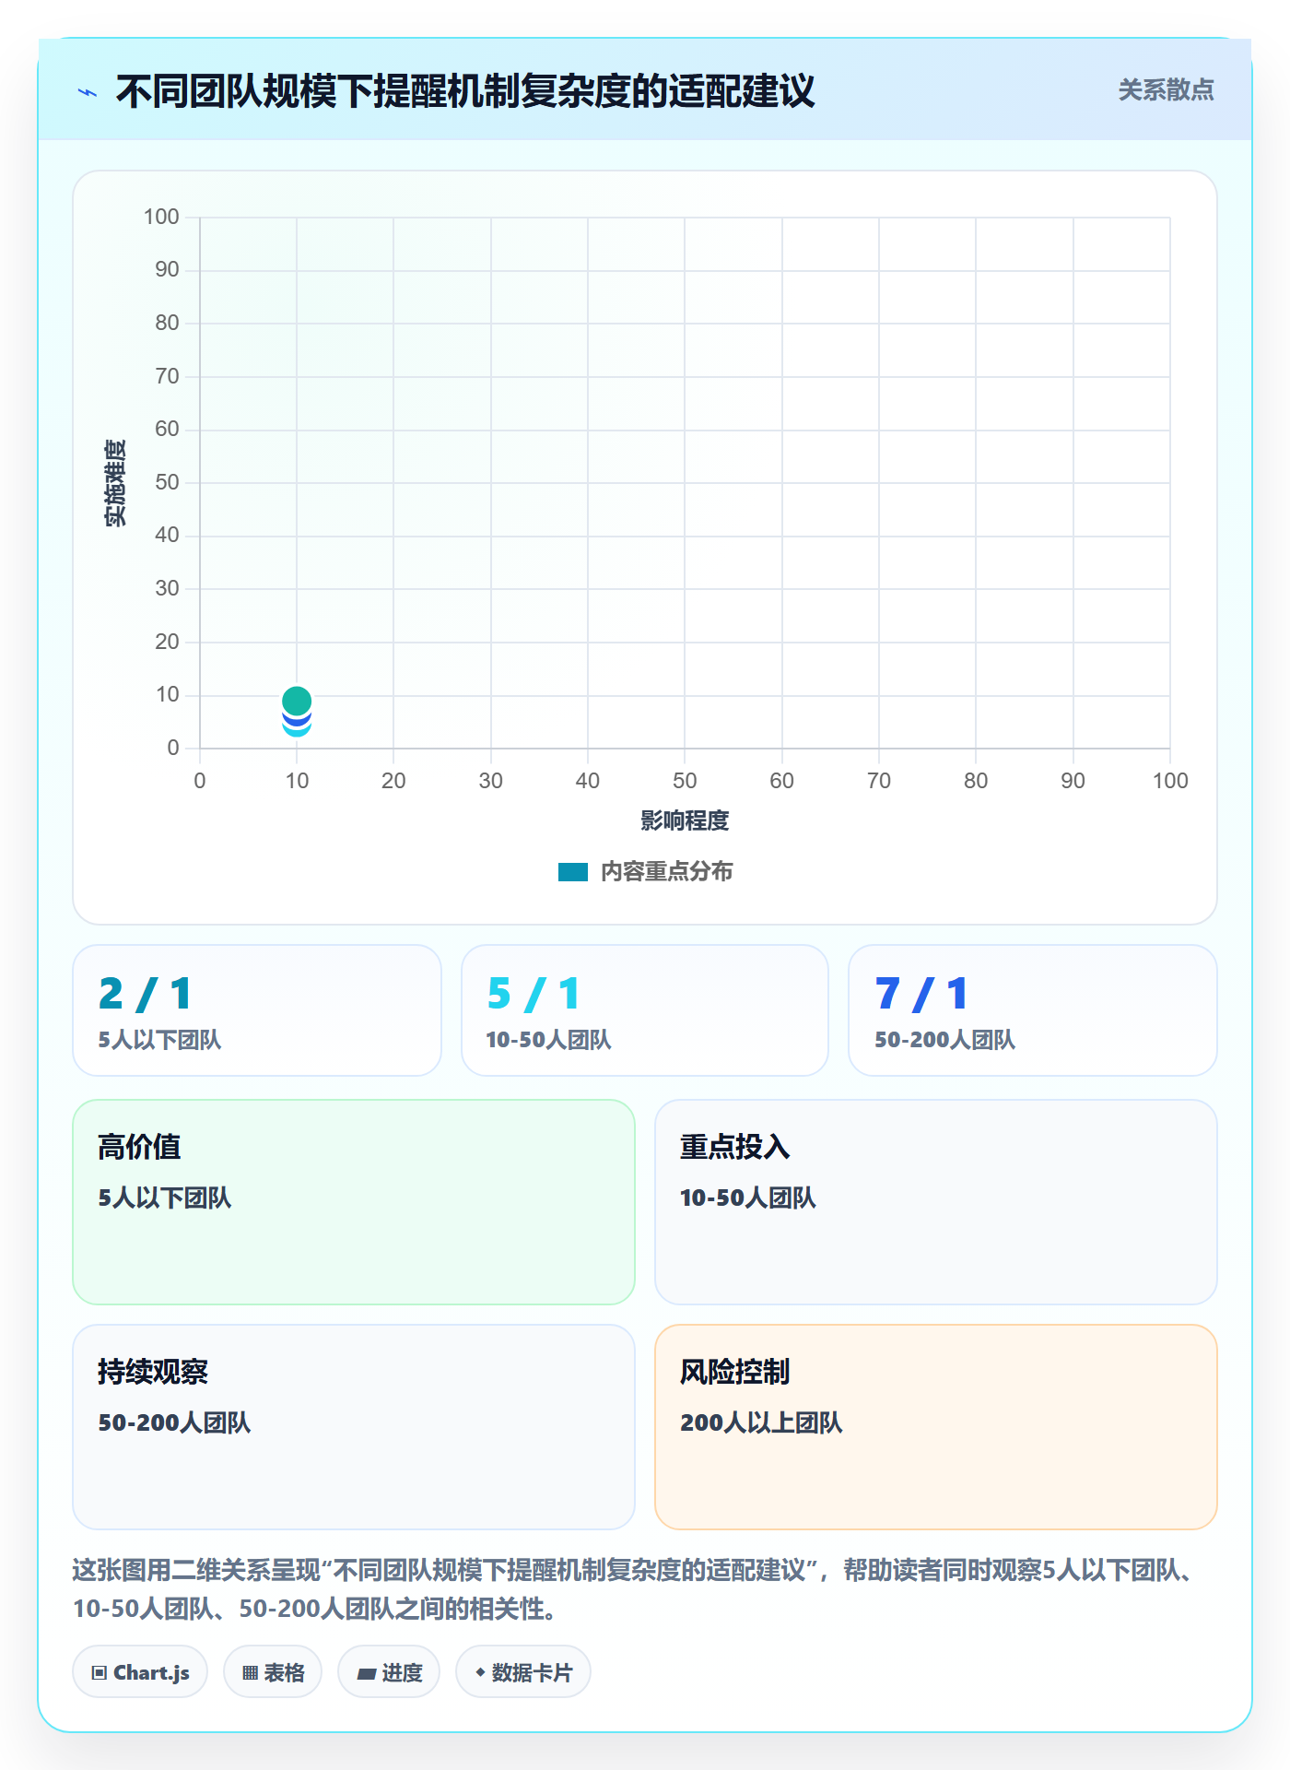This screenshot has width=1290, height=1770.
Task: Click the 200人以上团队 label in 风险控制 card
Action: [x=761, y=1422]
